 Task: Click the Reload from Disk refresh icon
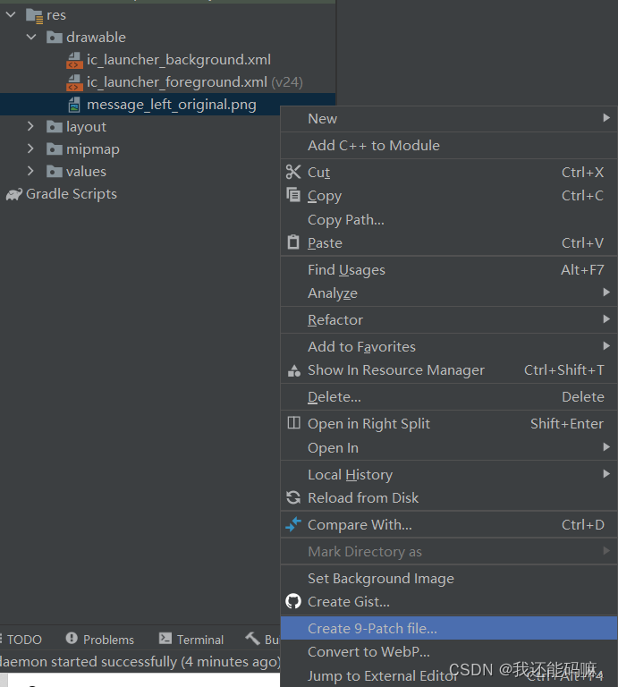pyautogui.click(x=293, y=497)
